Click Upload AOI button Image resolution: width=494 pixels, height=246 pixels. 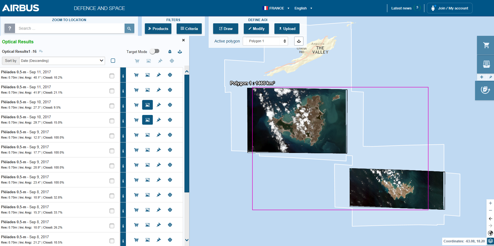click(287, 29)
